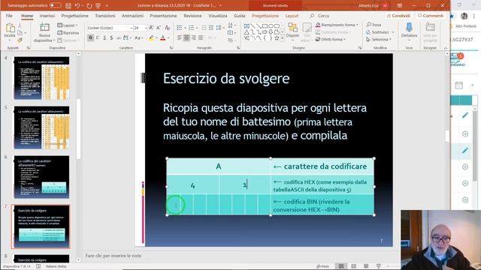Align text left in Paragrafo group
Screen dimensions: 481x270
(x=180, y=38)
